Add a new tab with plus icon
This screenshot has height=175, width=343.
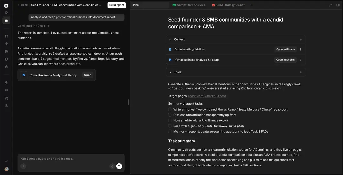tap(252, 5)
